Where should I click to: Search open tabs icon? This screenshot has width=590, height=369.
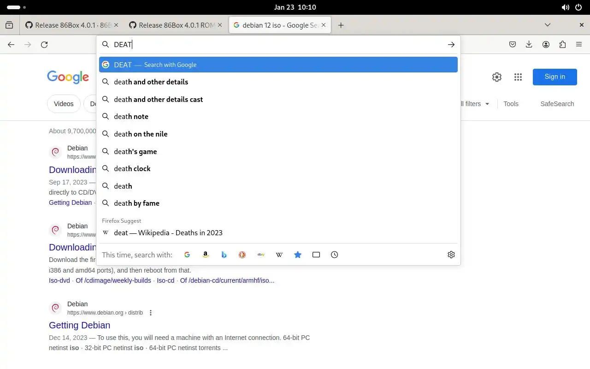[x=316, y=255]
